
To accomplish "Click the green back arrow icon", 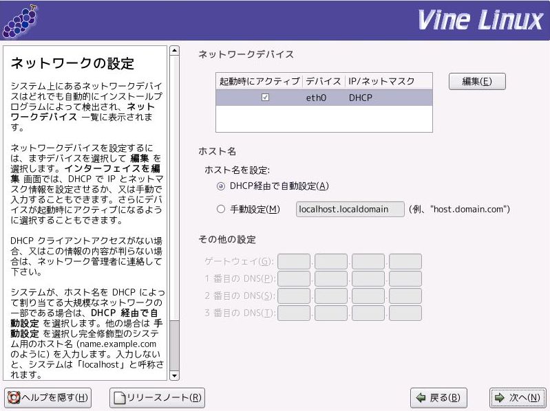I will (421, 397).
